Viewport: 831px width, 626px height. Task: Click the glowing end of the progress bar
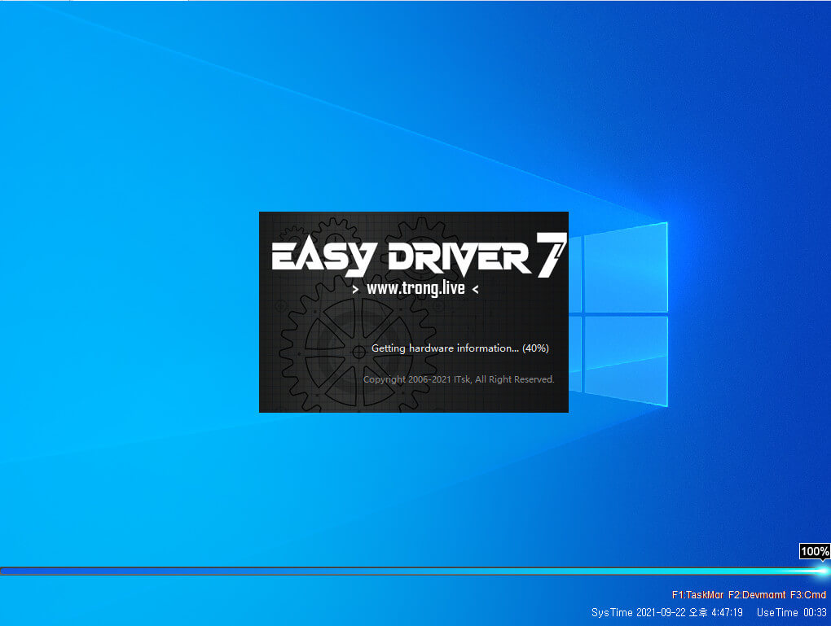pos(822,571)
